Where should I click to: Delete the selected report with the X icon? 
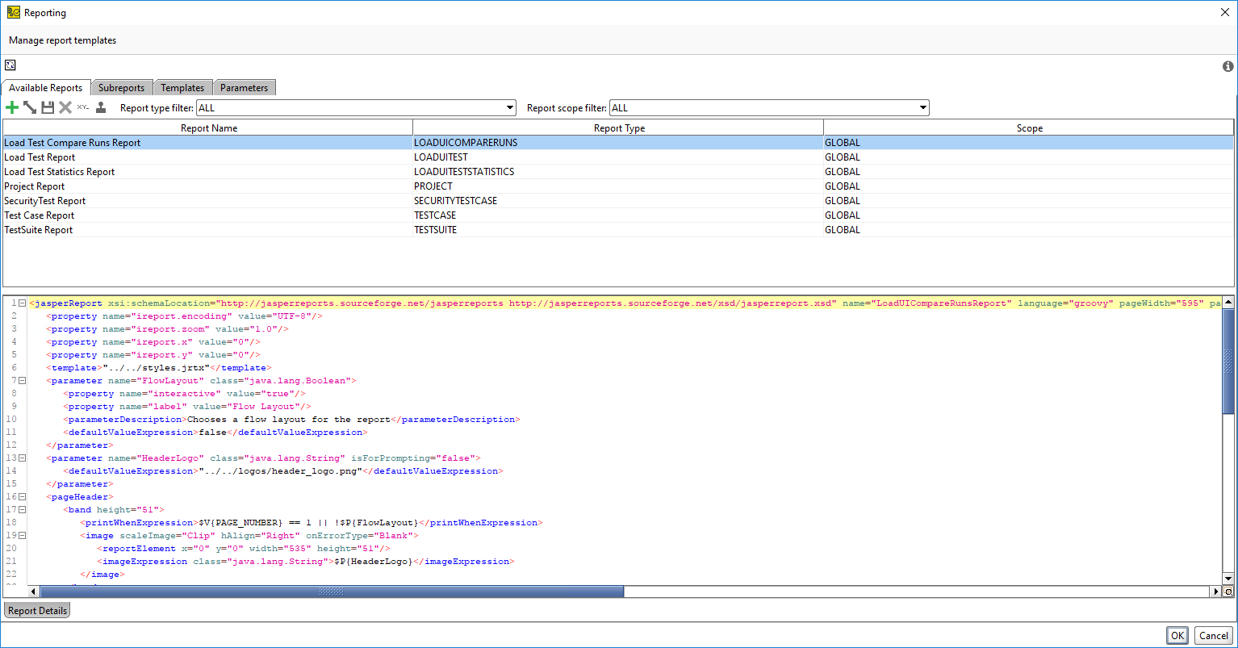pos(65,107)
